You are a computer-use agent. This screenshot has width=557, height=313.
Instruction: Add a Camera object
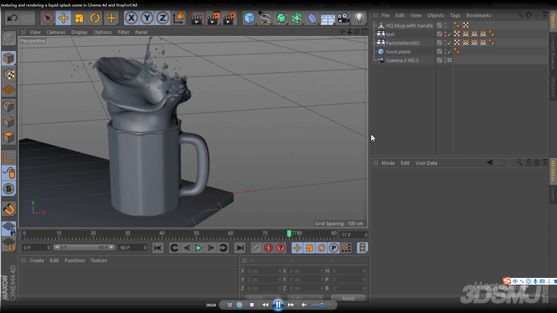coord(344,18)
